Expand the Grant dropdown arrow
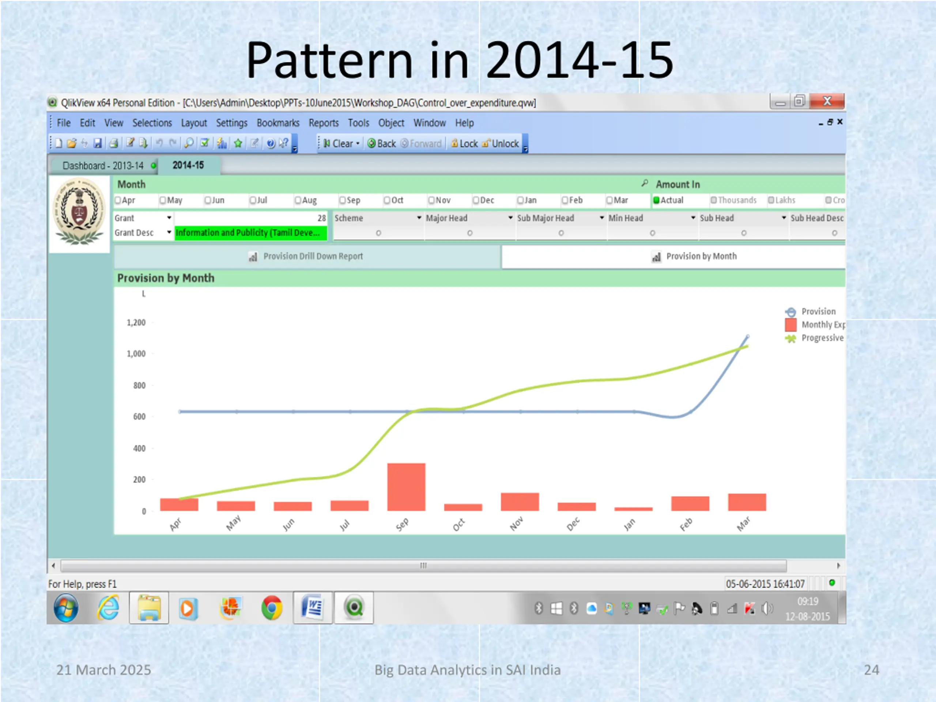936x702 pixels. point(169,218)
